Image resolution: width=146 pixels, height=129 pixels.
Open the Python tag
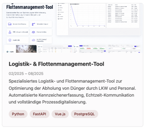18,114
